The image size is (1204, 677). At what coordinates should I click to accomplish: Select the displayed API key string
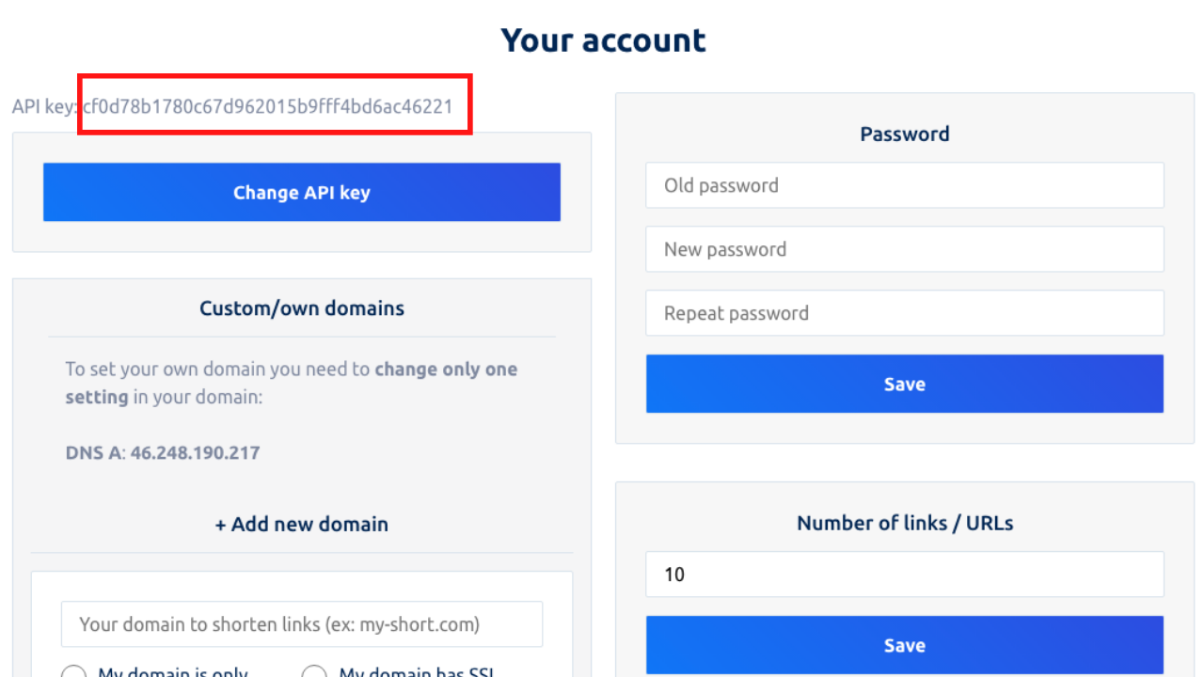pos(268,106)
